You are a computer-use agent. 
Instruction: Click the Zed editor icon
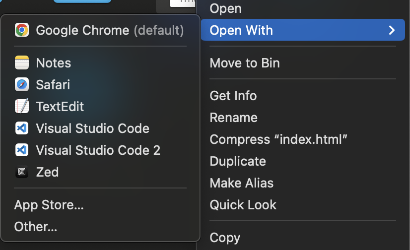[x=22, y=172]
